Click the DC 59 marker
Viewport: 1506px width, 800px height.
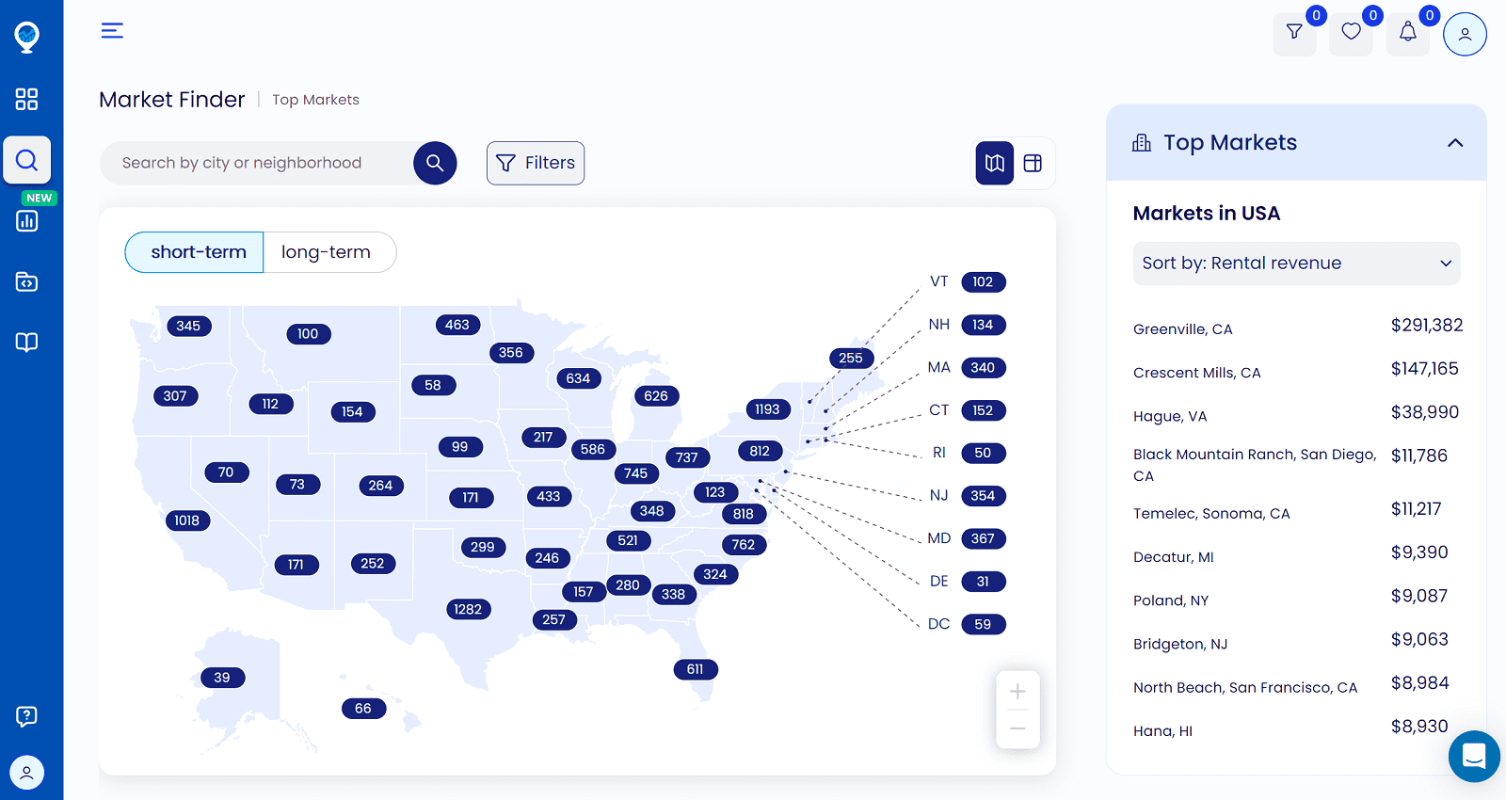984,624
